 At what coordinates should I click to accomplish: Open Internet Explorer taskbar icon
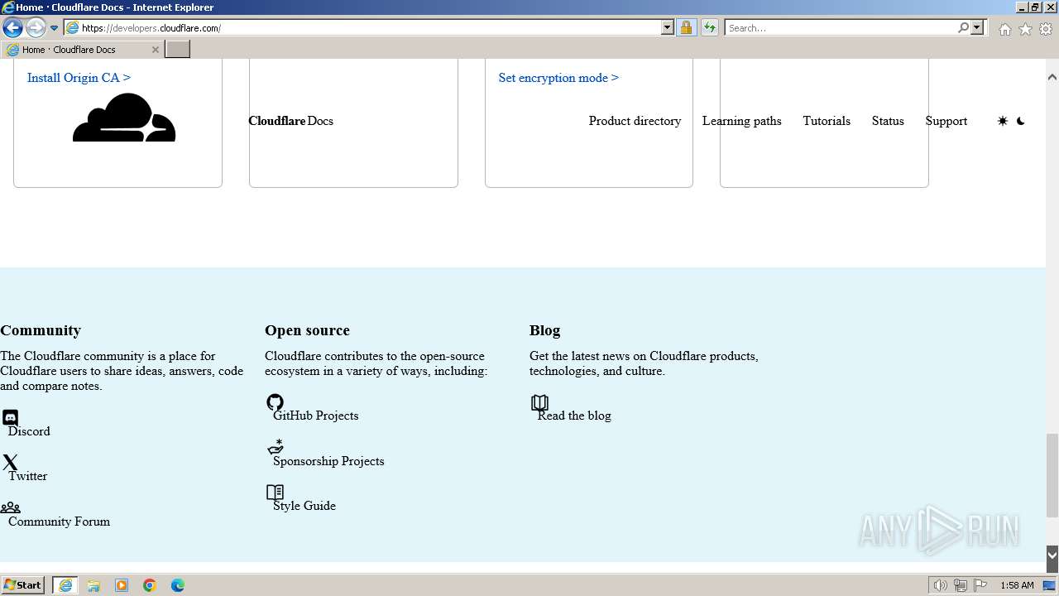65,585
